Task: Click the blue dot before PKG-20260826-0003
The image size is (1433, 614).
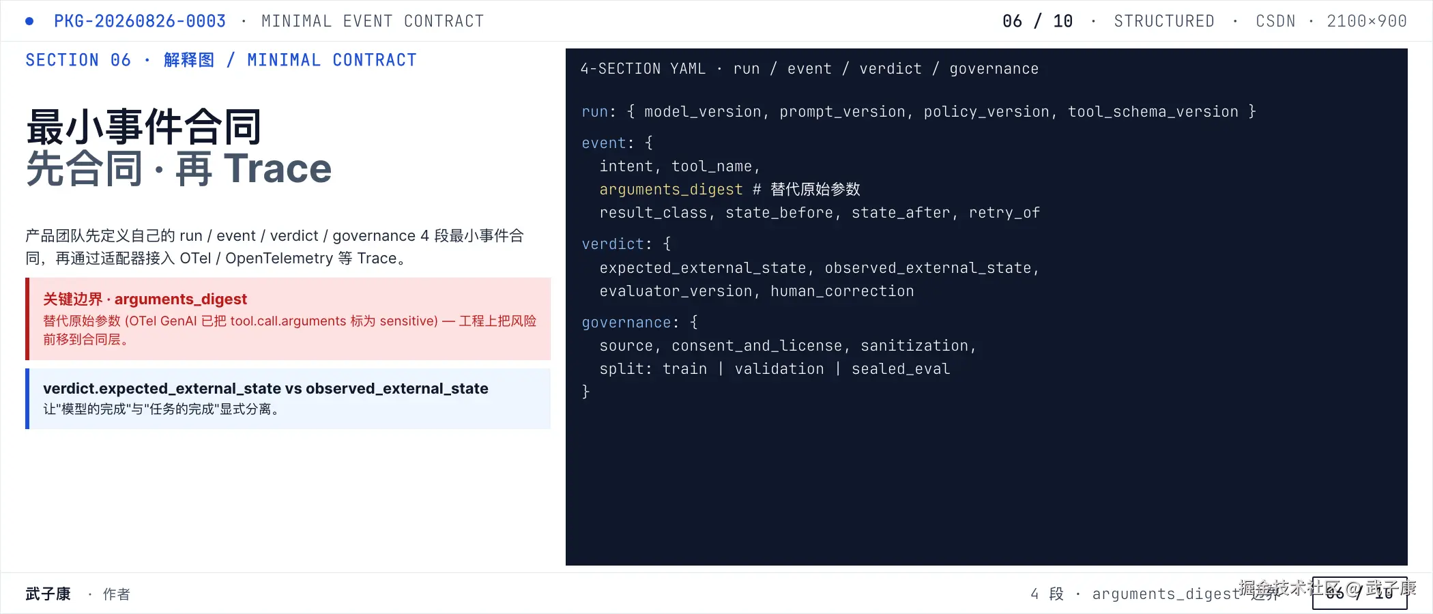Action: [x=29, y=21]
